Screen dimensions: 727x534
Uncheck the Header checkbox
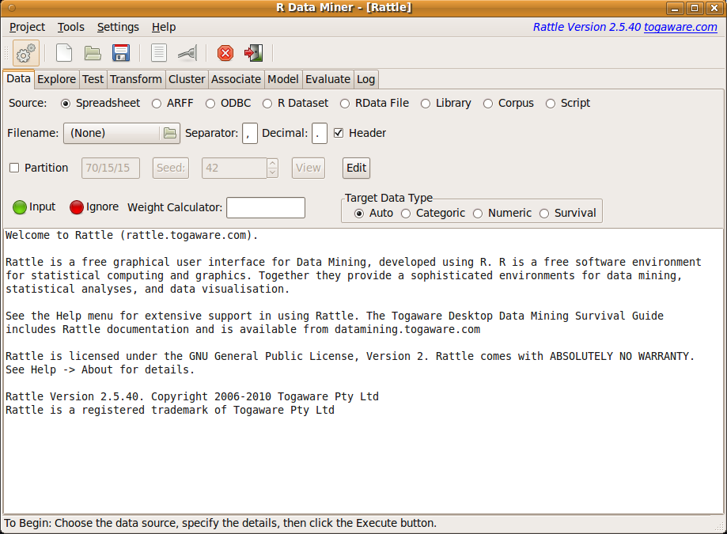click(339, 133)
